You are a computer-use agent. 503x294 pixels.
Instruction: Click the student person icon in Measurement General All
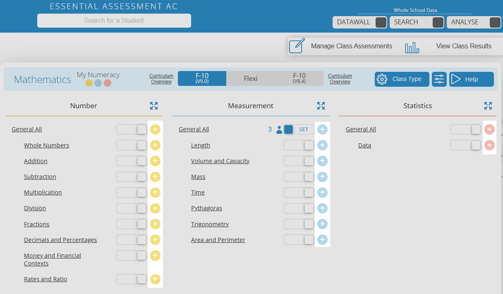point(279,130)
